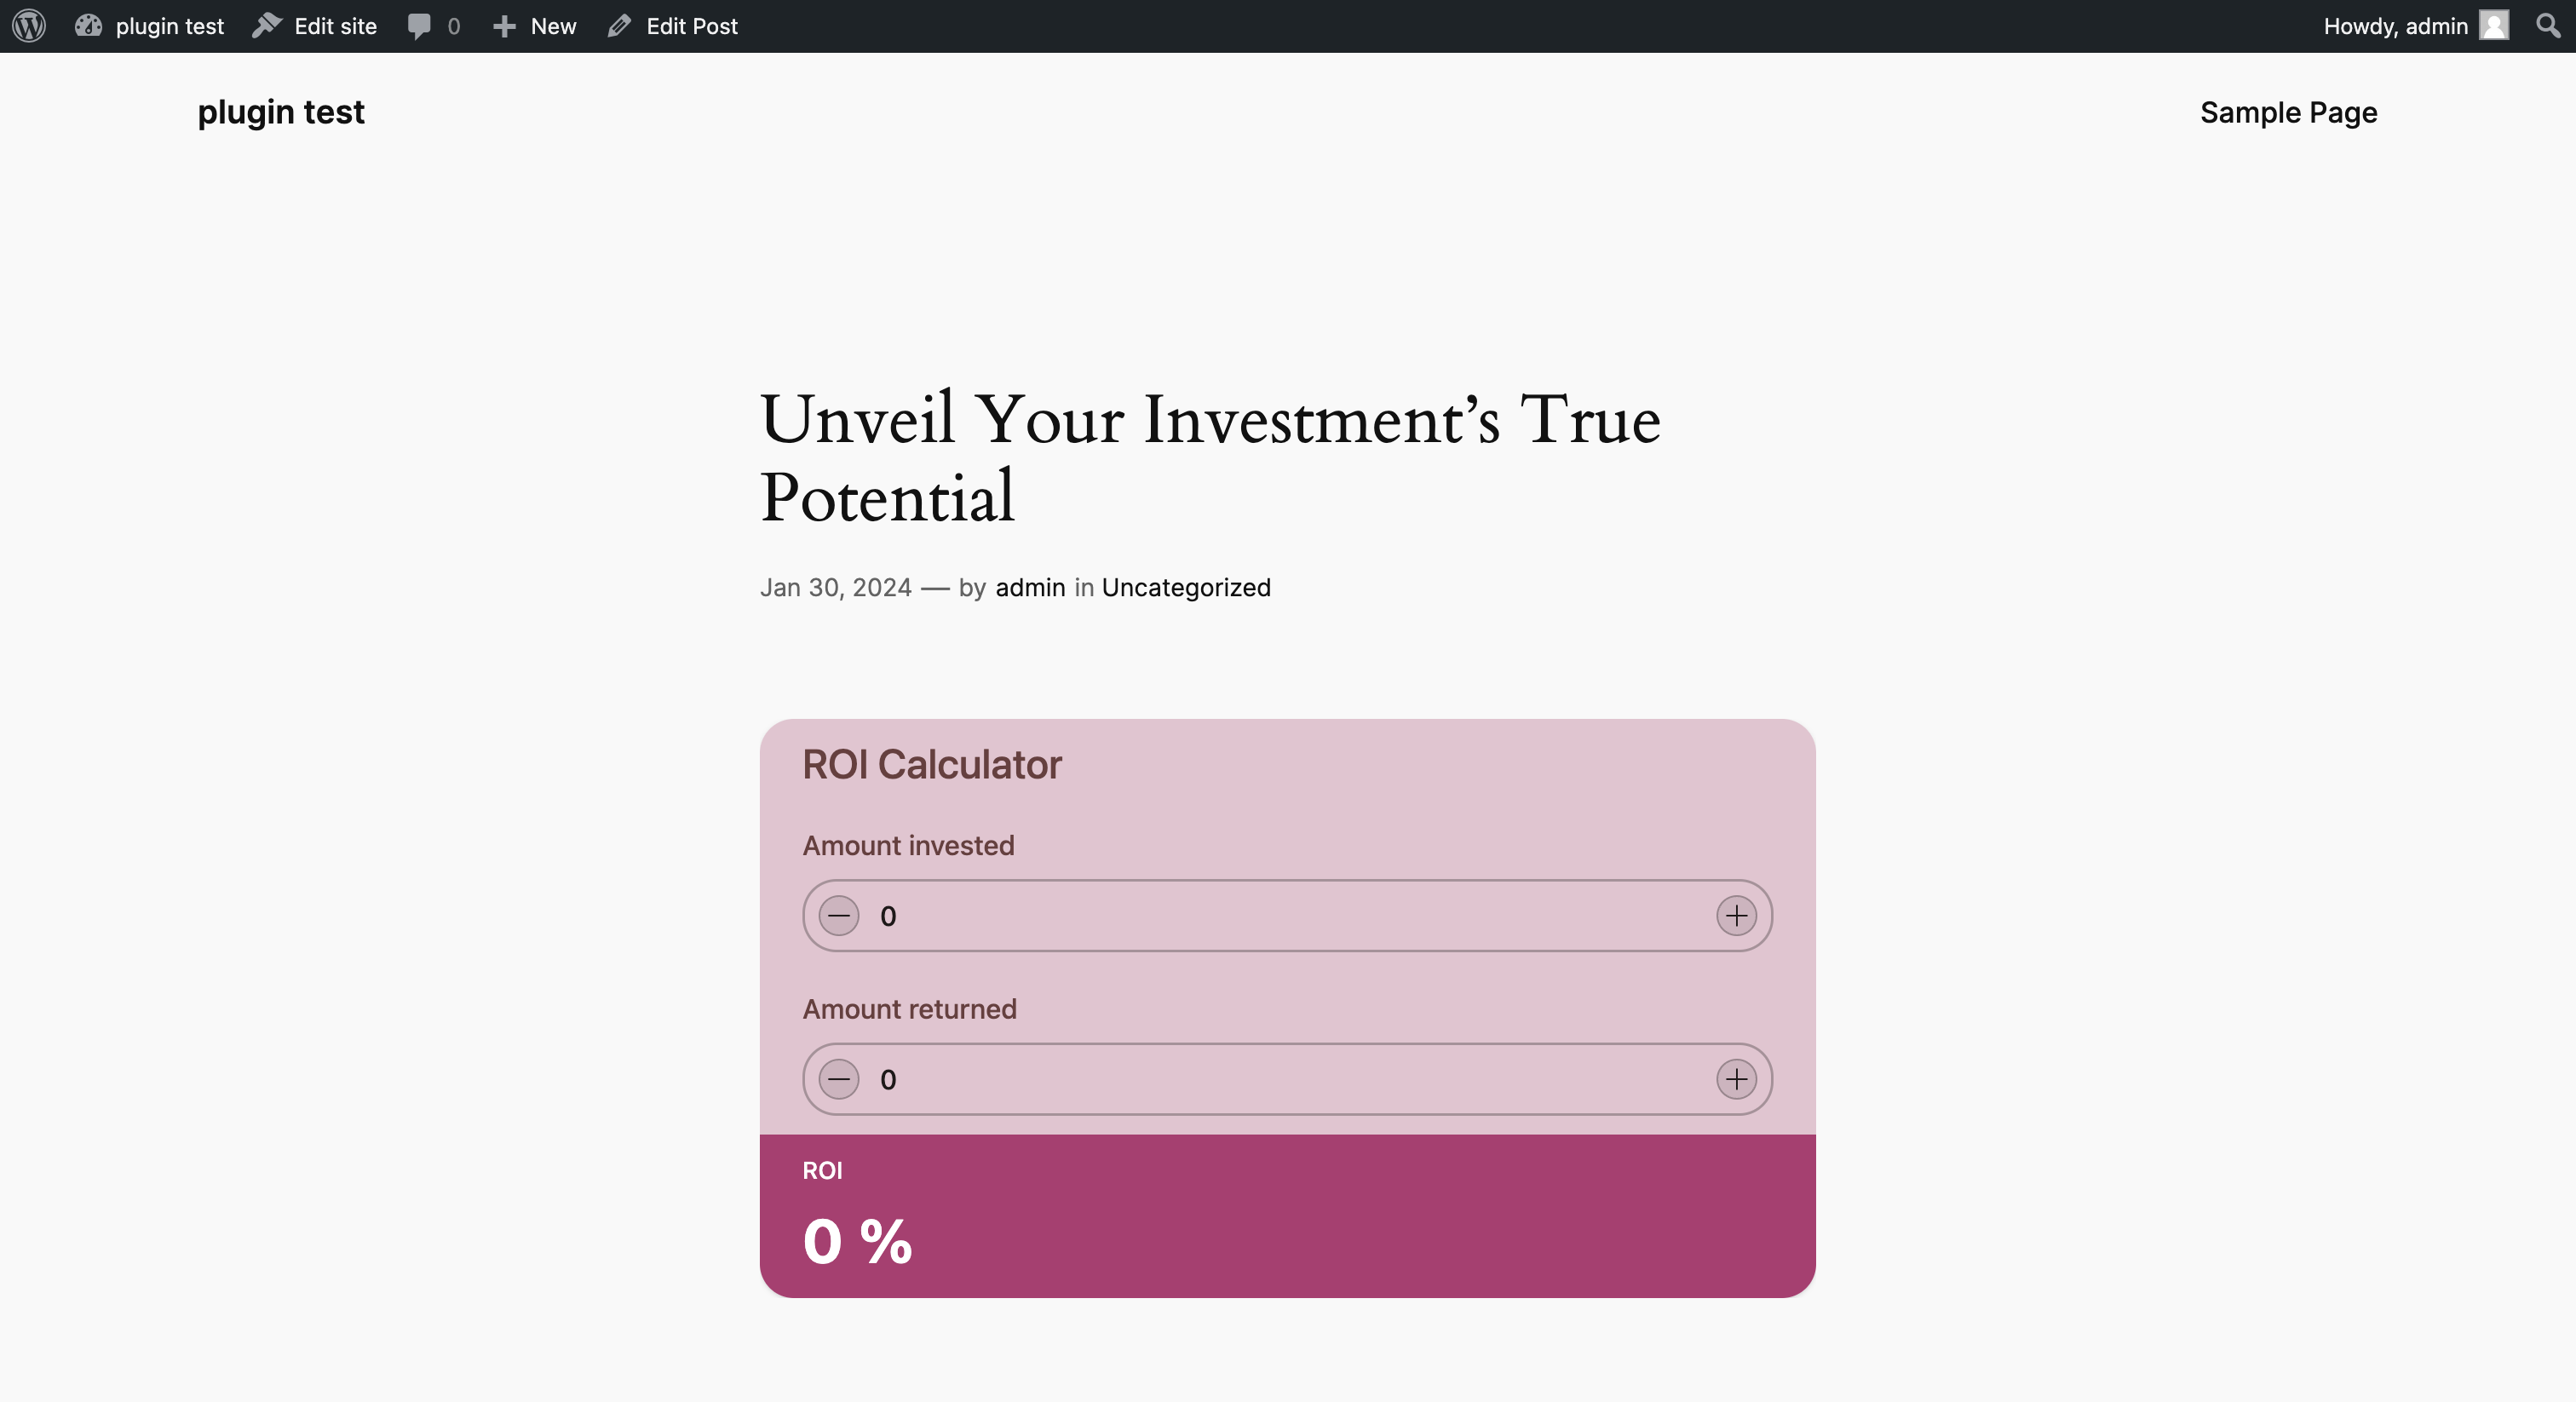Open the WordPress logo menu
This screenshot has width=2576, height=1402.
pos(29,26)
